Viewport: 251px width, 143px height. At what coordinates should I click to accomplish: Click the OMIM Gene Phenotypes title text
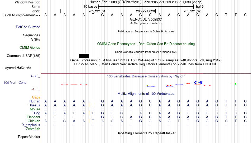pos(146,44)
